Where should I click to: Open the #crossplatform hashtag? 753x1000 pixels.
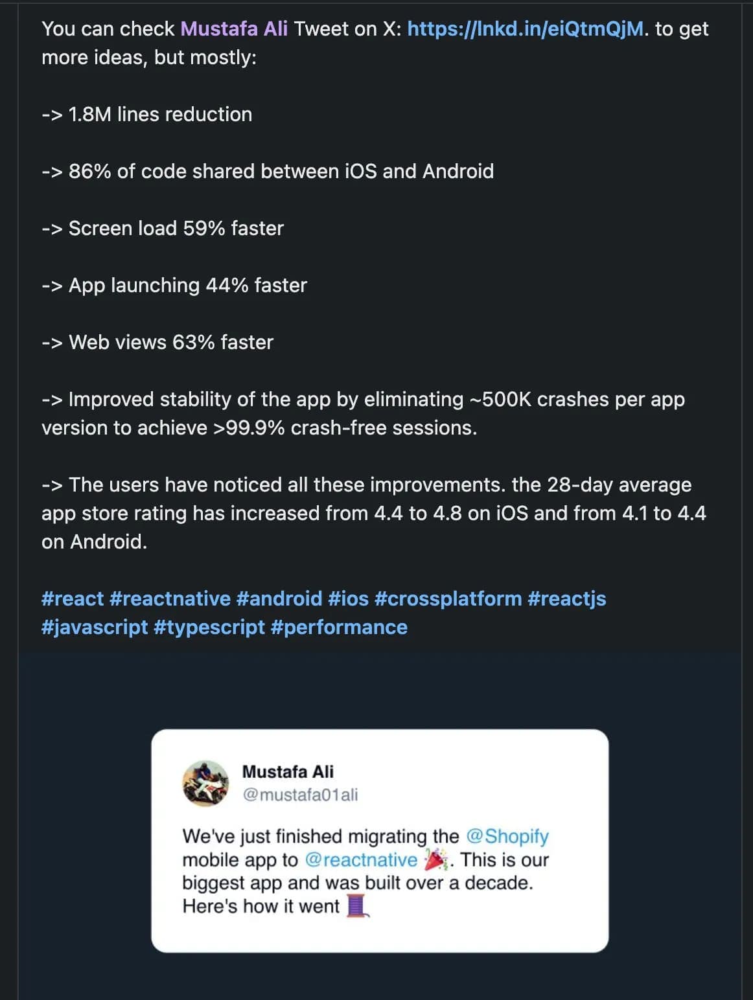pos(448,598)
